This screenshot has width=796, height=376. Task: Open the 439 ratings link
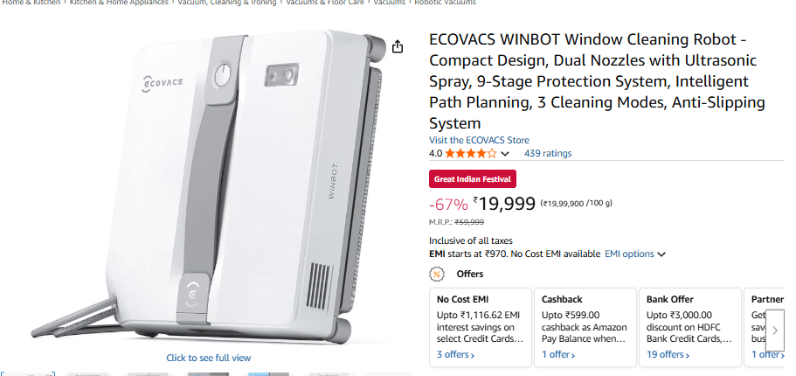pos(548,154)
